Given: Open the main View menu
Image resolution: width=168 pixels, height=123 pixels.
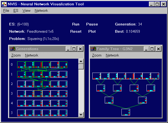Looking at the screenshot, I should coord(26,10).
